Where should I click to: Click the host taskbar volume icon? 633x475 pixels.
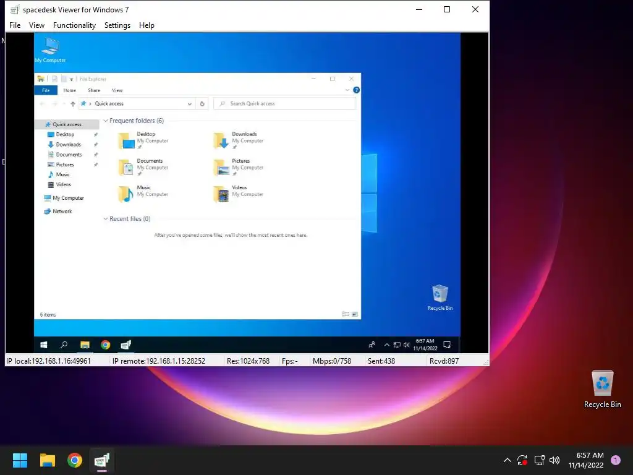point(554,460)
